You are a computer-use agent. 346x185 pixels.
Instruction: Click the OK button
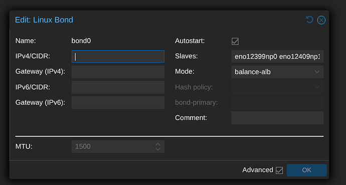click(x=307, y=170)
